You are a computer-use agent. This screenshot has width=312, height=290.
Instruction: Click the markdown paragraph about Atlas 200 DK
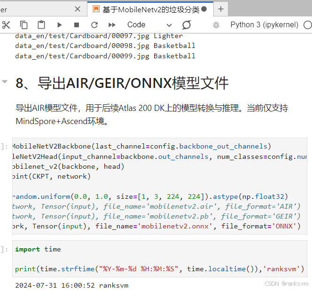pyautogui.click(x=152, y=114)
